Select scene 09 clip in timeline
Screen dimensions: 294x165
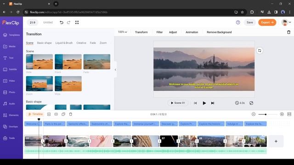tap(211, 141)
